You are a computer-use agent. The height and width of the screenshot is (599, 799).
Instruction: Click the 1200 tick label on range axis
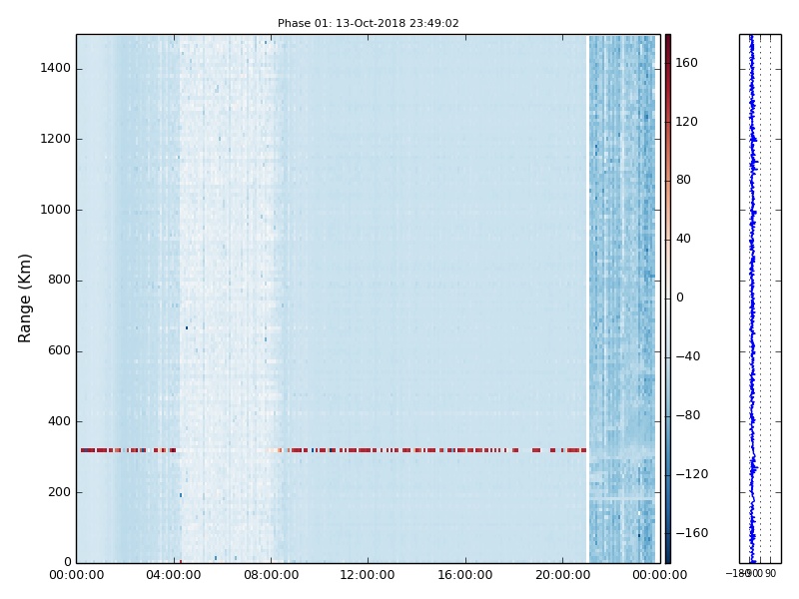pos(55,139)
